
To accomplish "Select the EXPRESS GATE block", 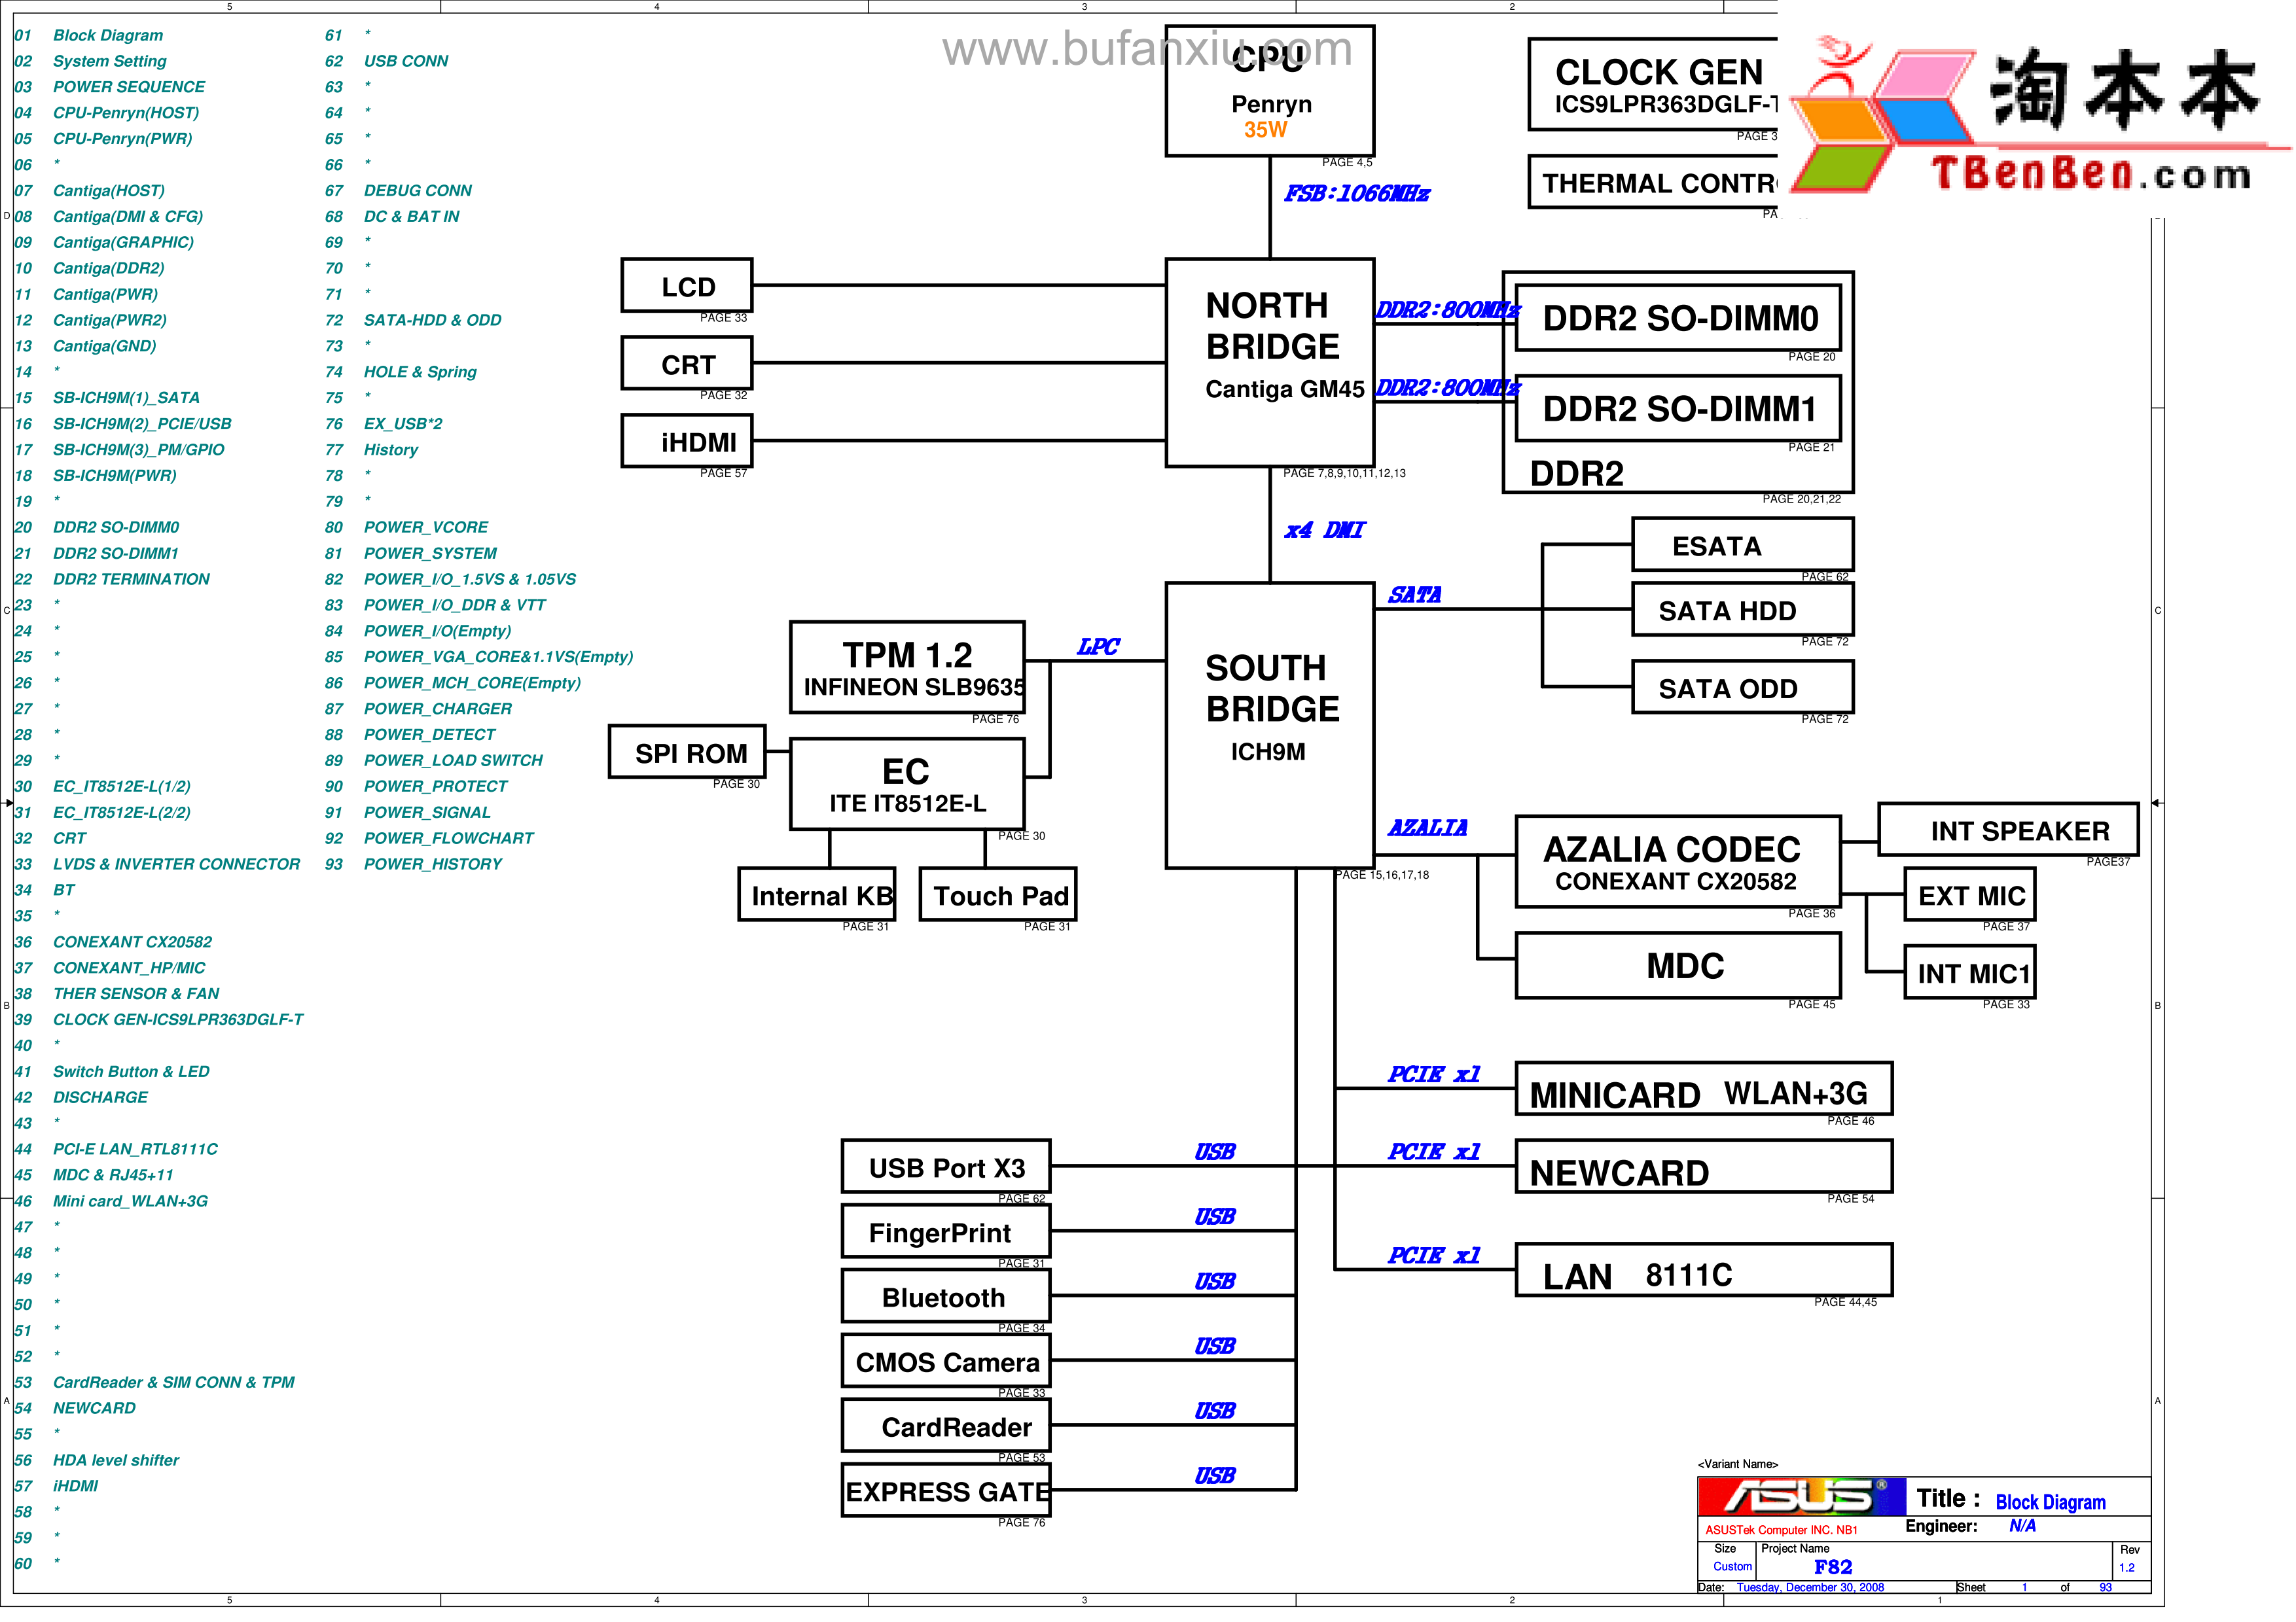I will pyautogui.click(x=946, y=1491).
